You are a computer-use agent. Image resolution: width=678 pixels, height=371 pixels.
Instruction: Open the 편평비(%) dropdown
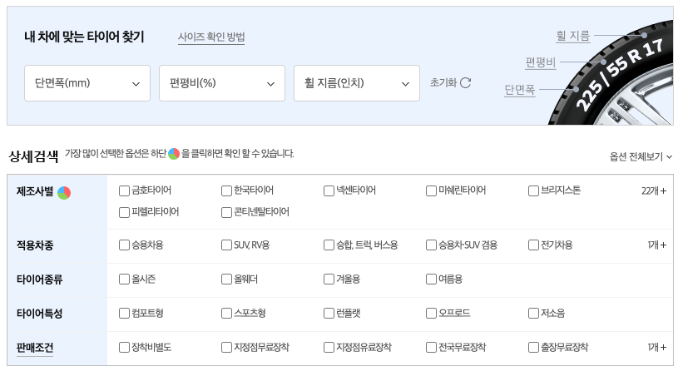coord(222,83)
